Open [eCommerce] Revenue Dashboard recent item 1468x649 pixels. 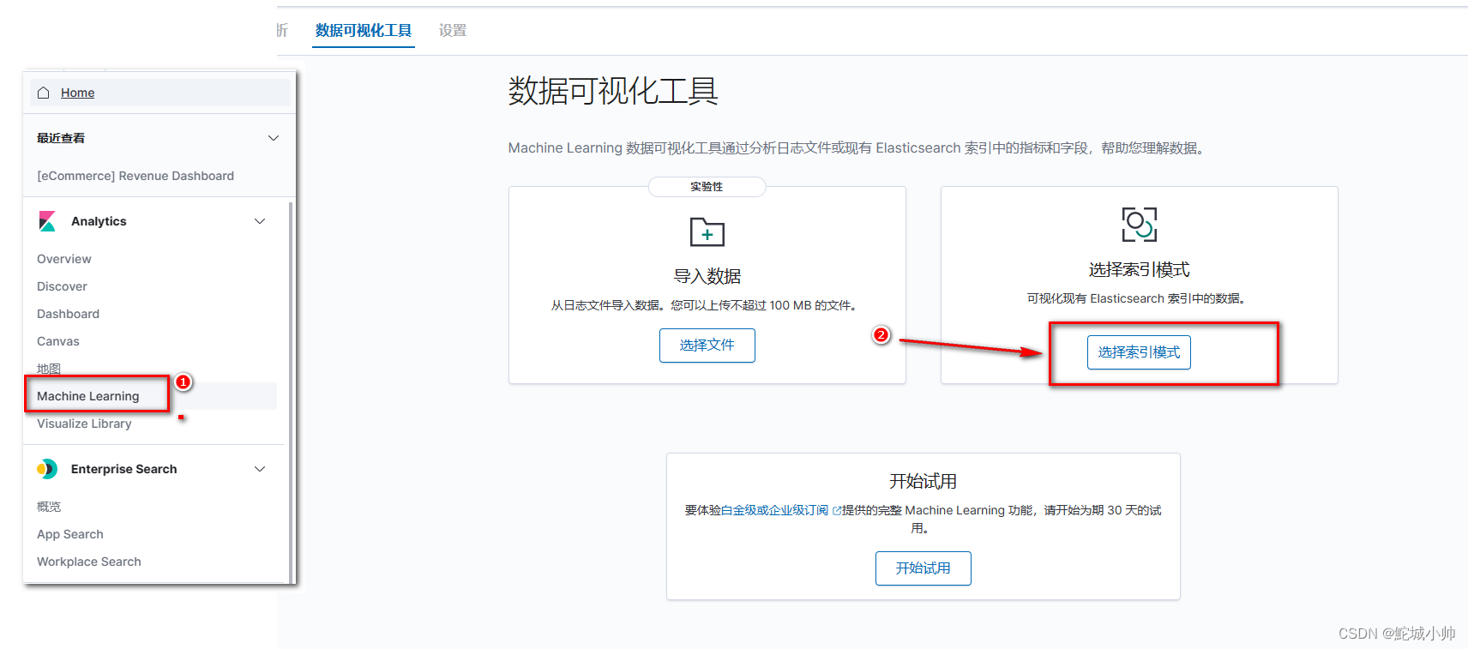coord(135,176)
